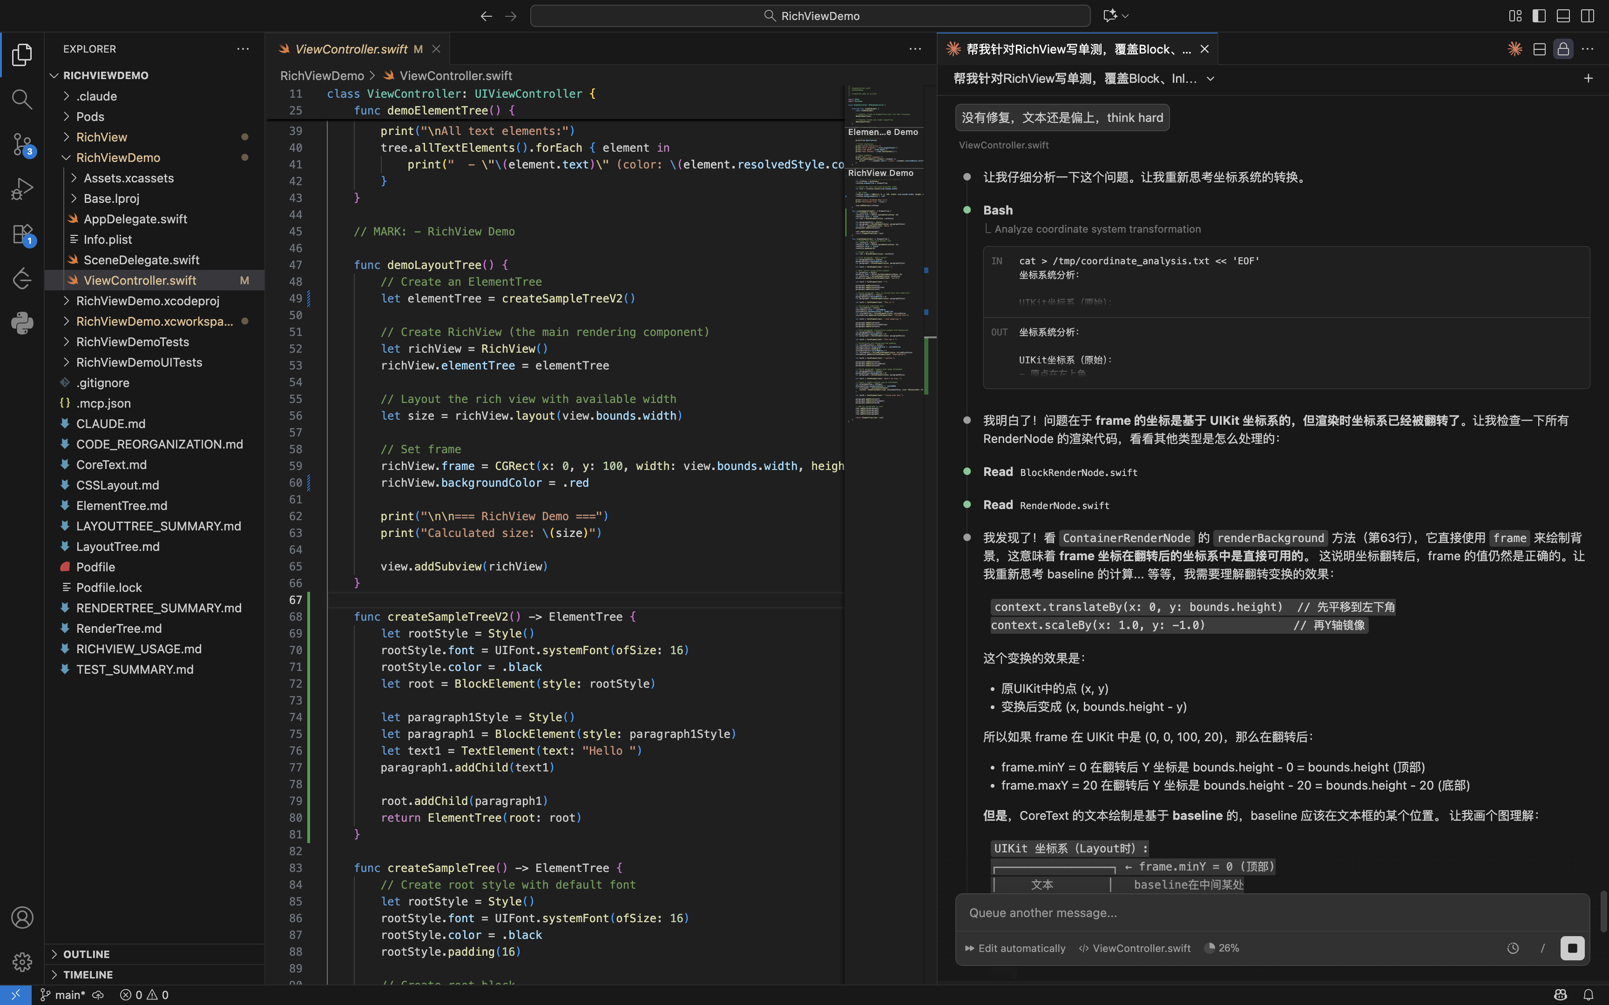This screenshot has width=1609, height=1005.
Task: Open CLAUDE.md in the explorer
Action: click(110, 423)
